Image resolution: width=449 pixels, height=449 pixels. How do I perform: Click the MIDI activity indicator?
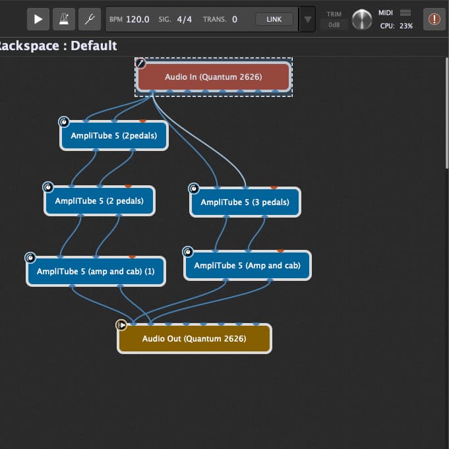tap(405, 13)
